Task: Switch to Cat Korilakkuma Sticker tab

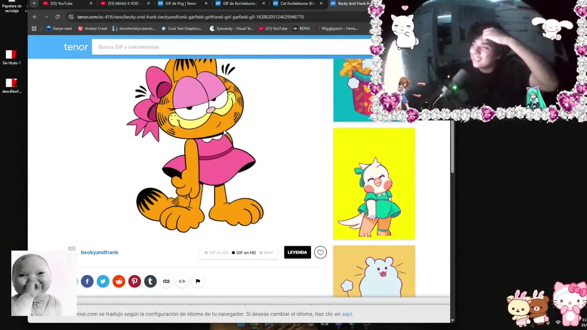Action: [x=296, y=3]
